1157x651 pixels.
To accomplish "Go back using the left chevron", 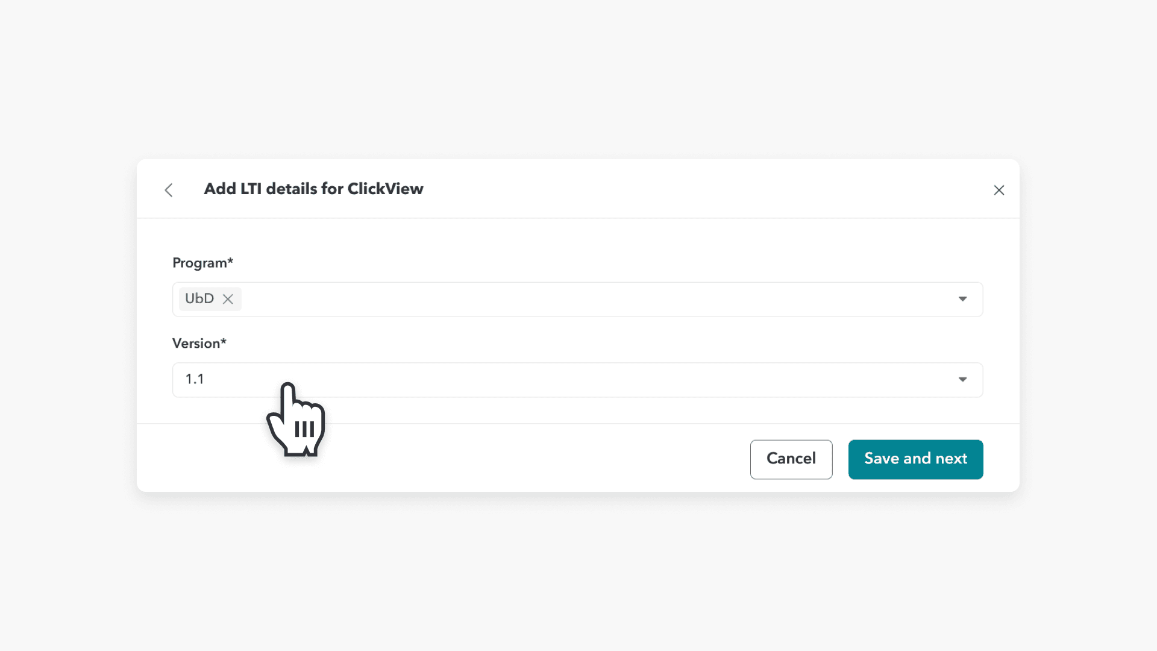I will [169, 190].
